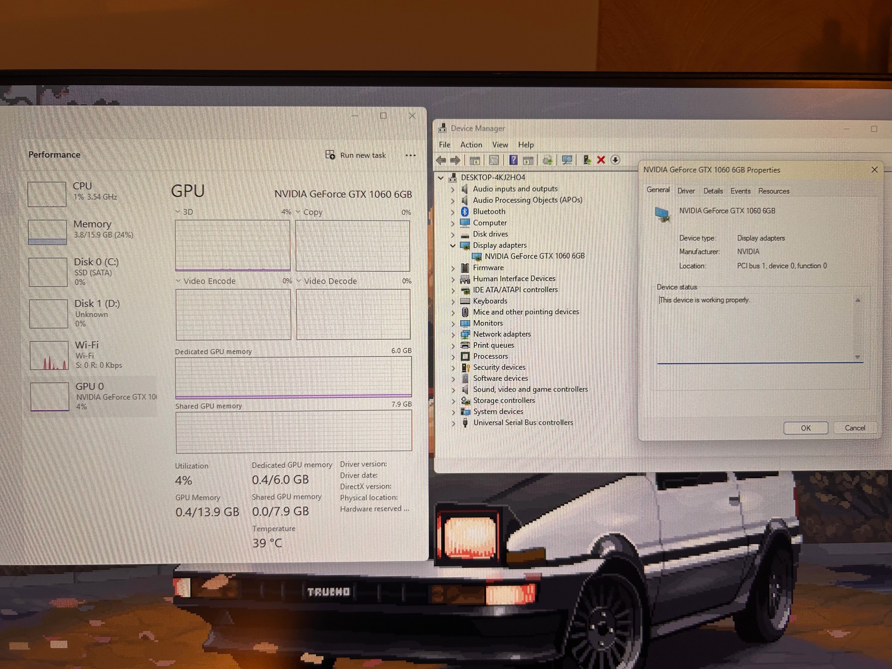Viewport: 892px width, 669px height.
Task: Select the Memory performance graph thumbnail
Action: point(47,232)
